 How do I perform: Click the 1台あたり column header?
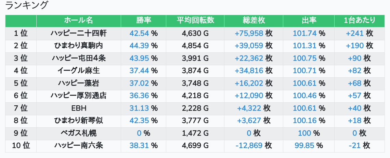(359, 21)
